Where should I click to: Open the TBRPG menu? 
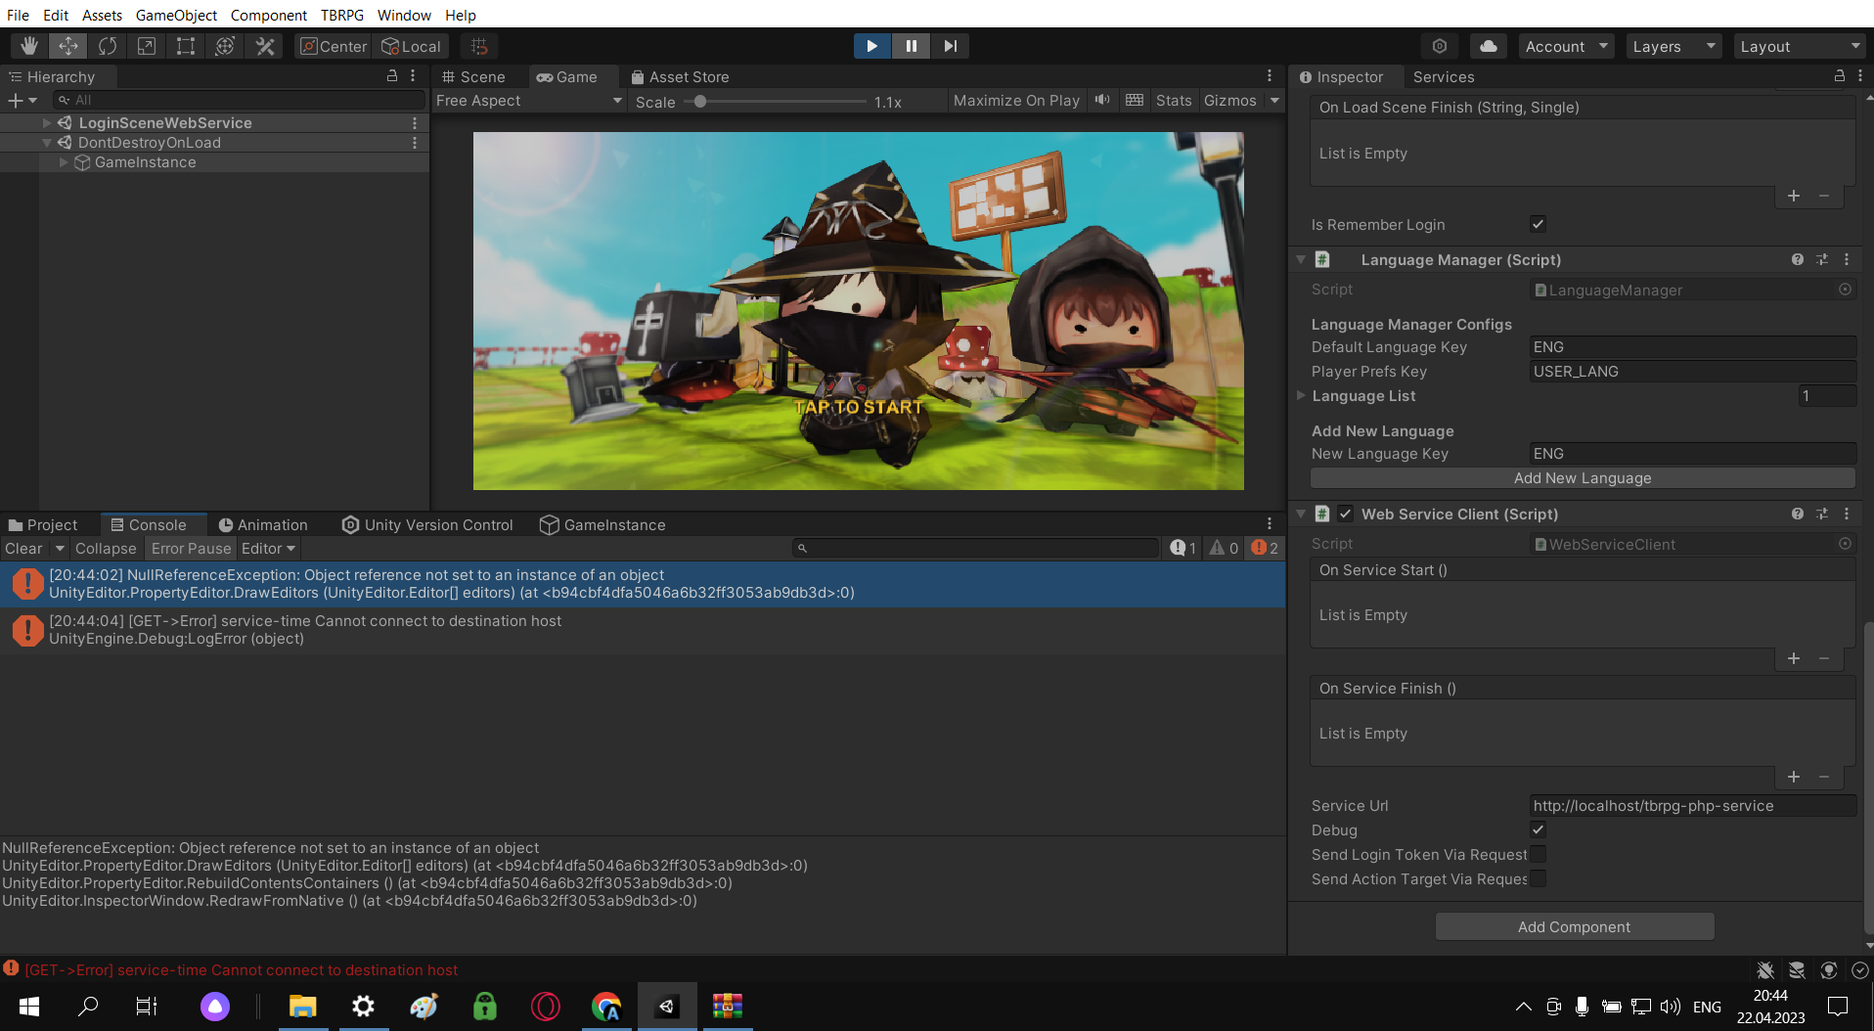coord(341,15)
